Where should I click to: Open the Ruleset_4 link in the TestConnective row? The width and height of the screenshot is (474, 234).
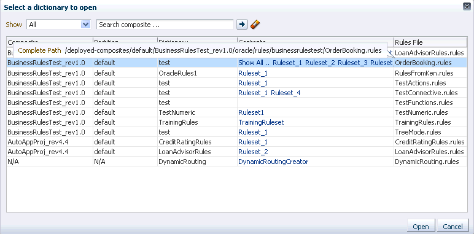[286, 93]
